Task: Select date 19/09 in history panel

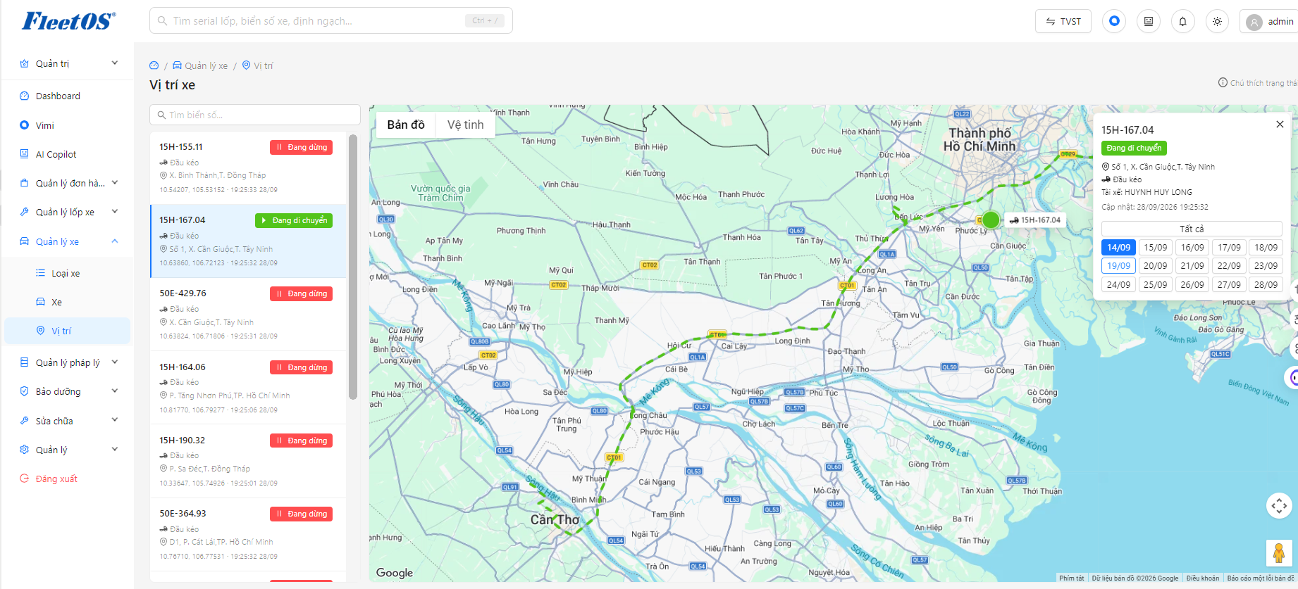Action: [1118, 265]
